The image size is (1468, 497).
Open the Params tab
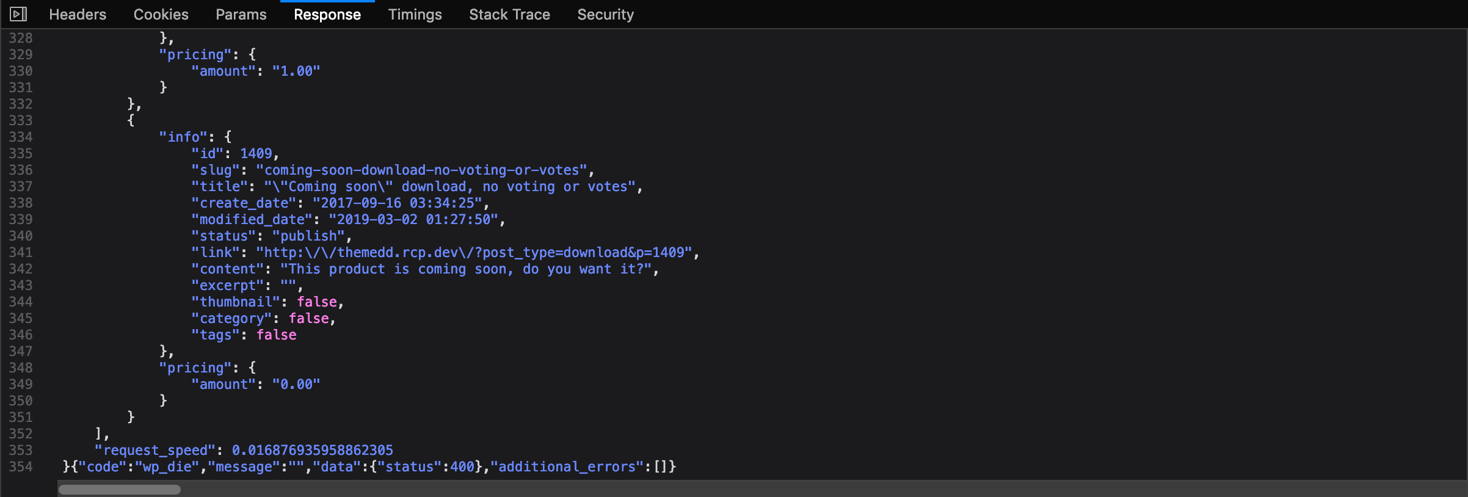tap(241, 15)
